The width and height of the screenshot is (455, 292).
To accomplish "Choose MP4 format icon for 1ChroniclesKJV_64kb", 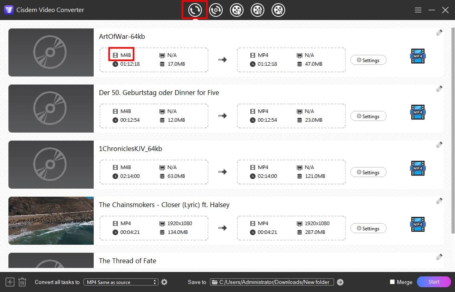I will [x=418, y=168].
